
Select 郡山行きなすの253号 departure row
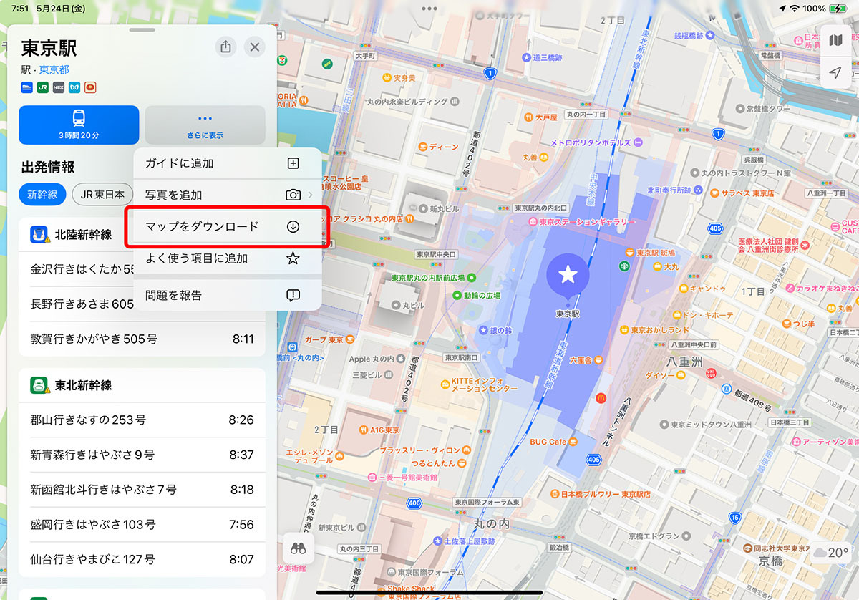142,420
